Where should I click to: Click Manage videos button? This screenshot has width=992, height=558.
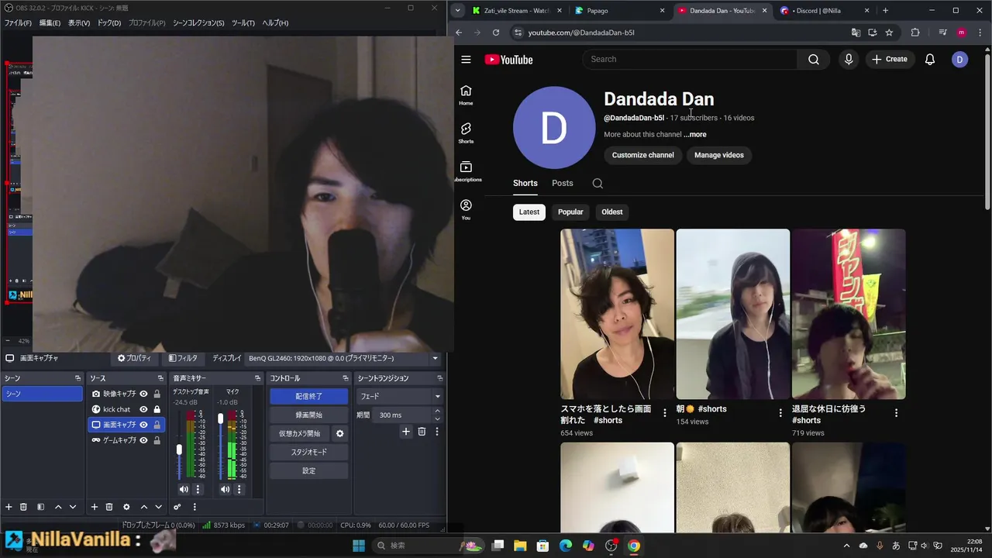(719, 155)
